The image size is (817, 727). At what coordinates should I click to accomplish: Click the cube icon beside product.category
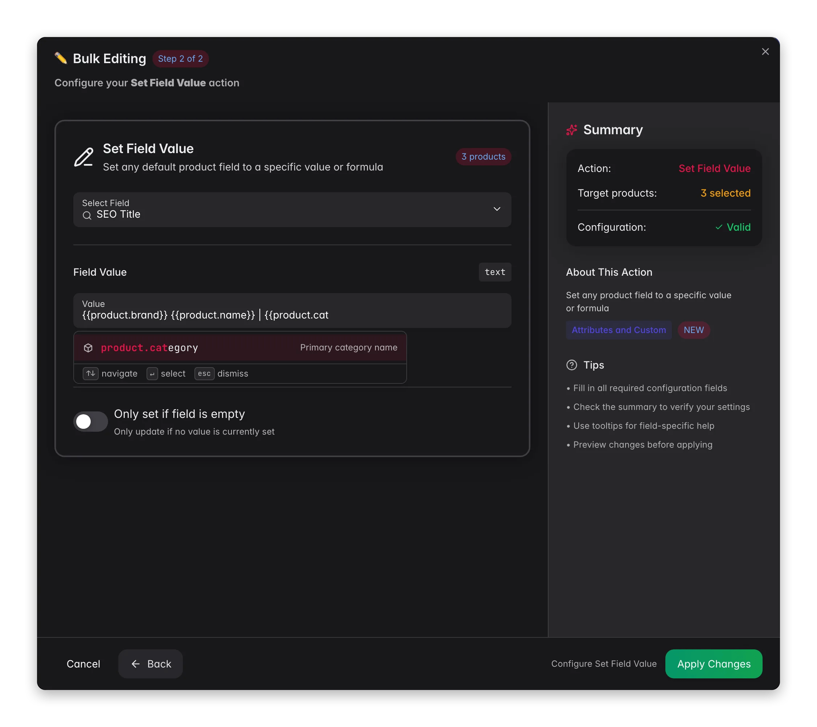pyautogui.click(x=88, y=348)
